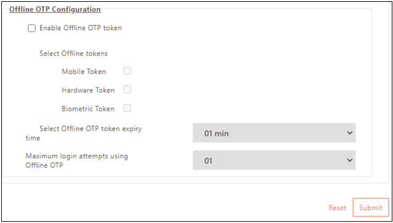The image size is (393, 223).
Task: Check the Biometric Token checkbox
Action: click(x=127, y=108)
